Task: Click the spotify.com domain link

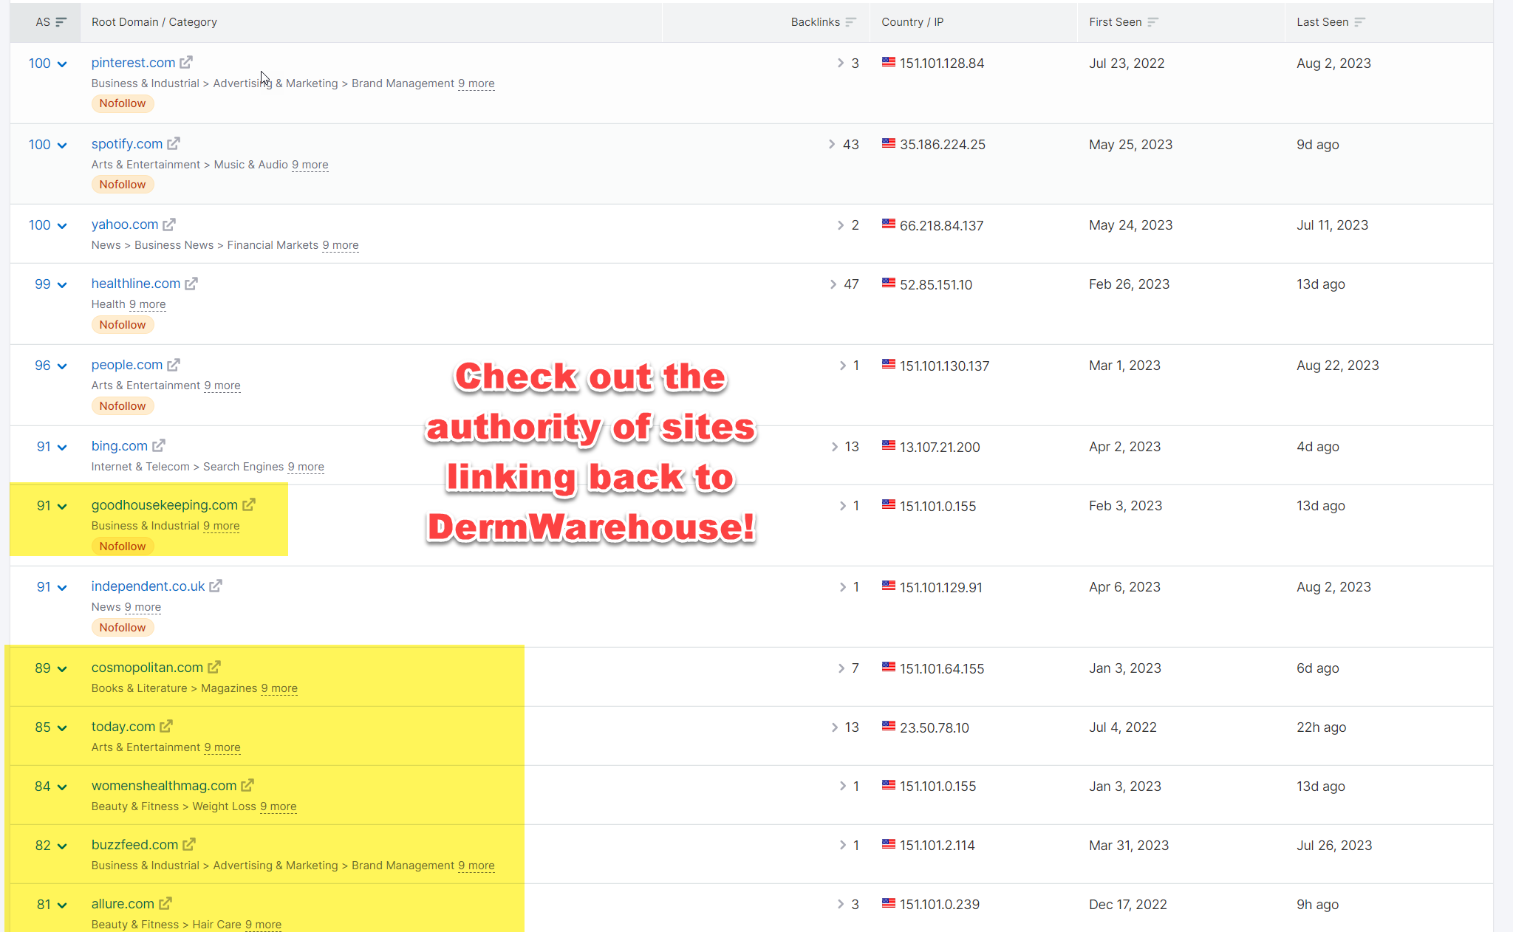Action: tap(127, 144)
